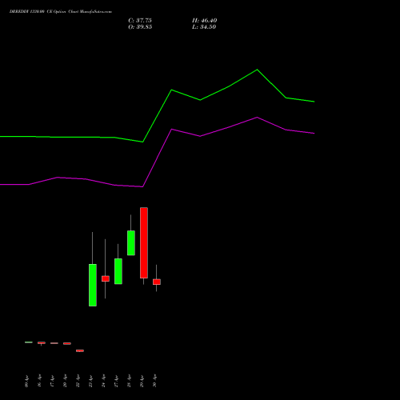Click the high price value H: 46.40

pyautogui.click(x=204, y=21)
